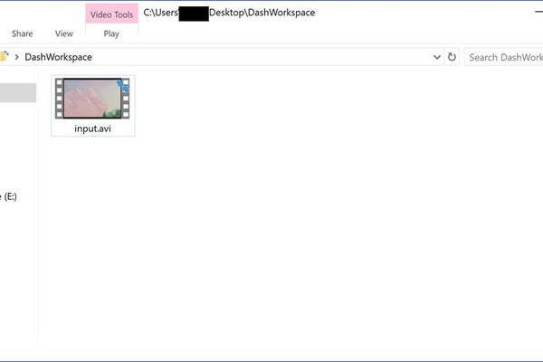543x362 pixels.
Task: Click the folder icon in address bar
Action: (4, 56)
